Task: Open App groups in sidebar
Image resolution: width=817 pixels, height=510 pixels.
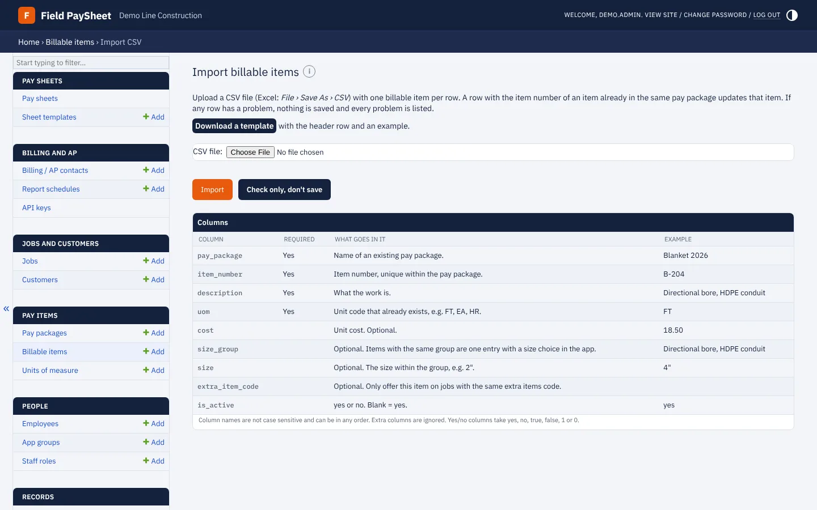Action: coord(41,443)
